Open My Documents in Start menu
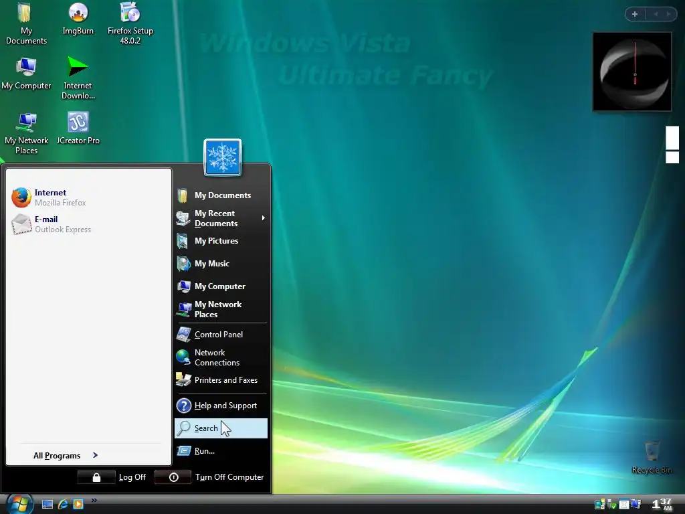This screenshot has height=514, width=685. (221, 195)
